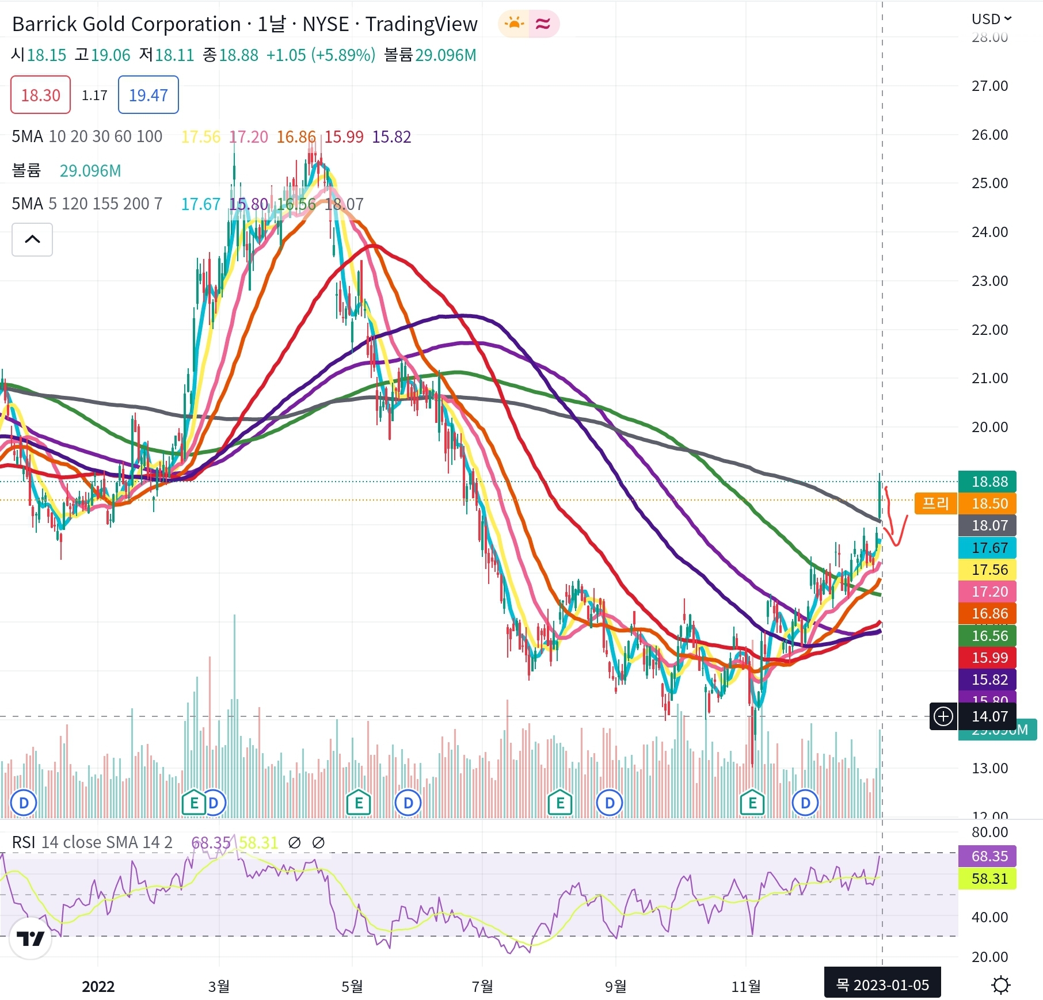Tap the black 14.07 crosshair price label
This screenshot has height=1000, width=1043.
coord(987,716)
